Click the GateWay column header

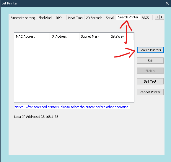121,36
